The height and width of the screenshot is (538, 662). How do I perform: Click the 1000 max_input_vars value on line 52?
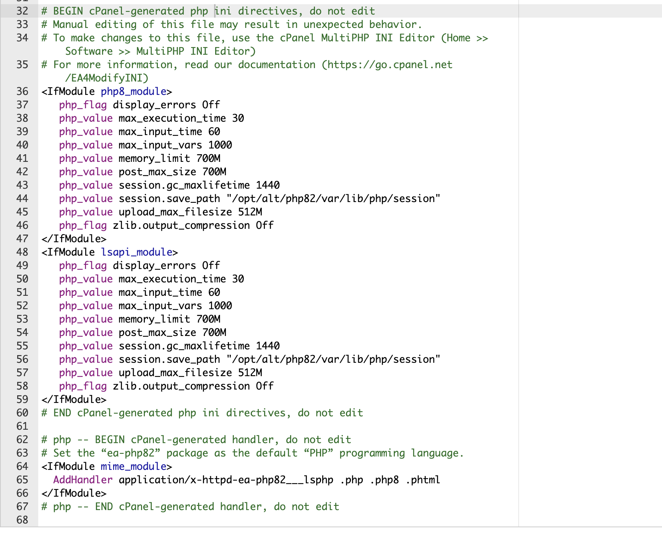[x=220, y=306]
